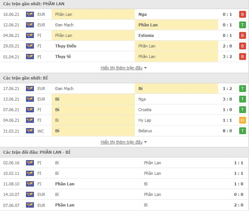Click the world map flag icon on the 17.06.21 row
This screenshot has width=249, height=211.
tap(30, 89)
